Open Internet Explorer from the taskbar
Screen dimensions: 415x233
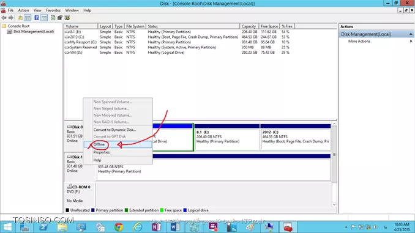coord(138,227)
